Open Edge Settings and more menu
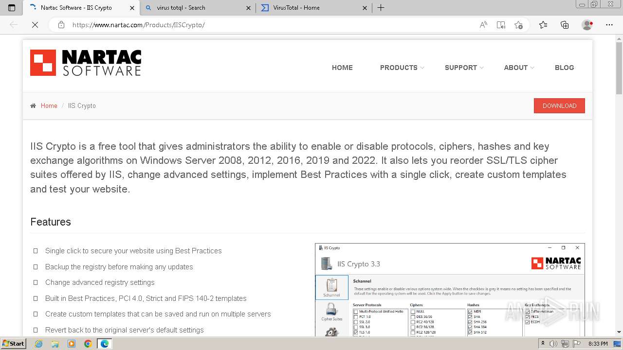The width and height of the screenshot is (623, 350). pyautogui.click(x=609, y=25)
